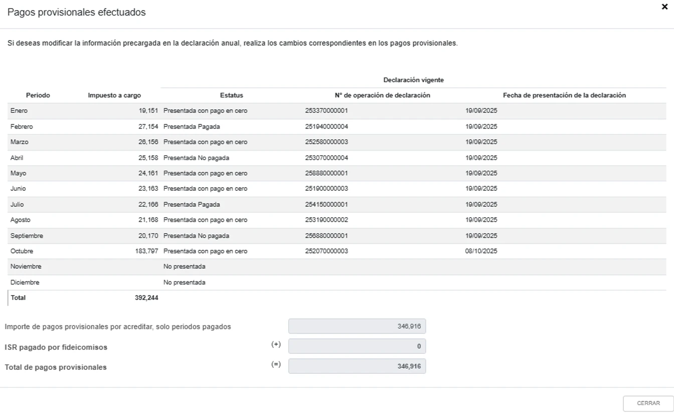Click the Agosto period cell

click(21, 220)
